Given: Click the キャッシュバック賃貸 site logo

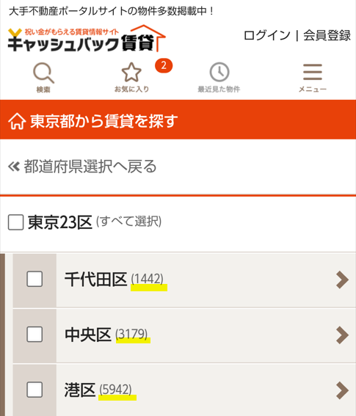Looking at the screenshot, I should click(87, 38).
